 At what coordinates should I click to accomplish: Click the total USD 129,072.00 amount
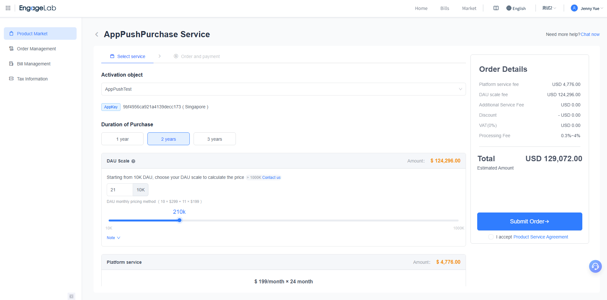[x=554, y=159]
